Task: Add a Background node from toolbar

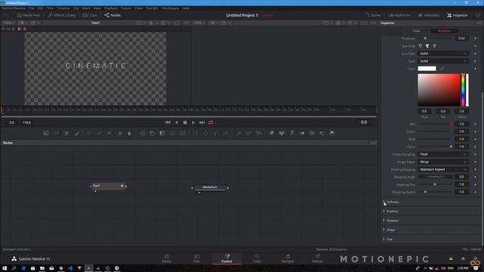Action: [x=46, y=133]
